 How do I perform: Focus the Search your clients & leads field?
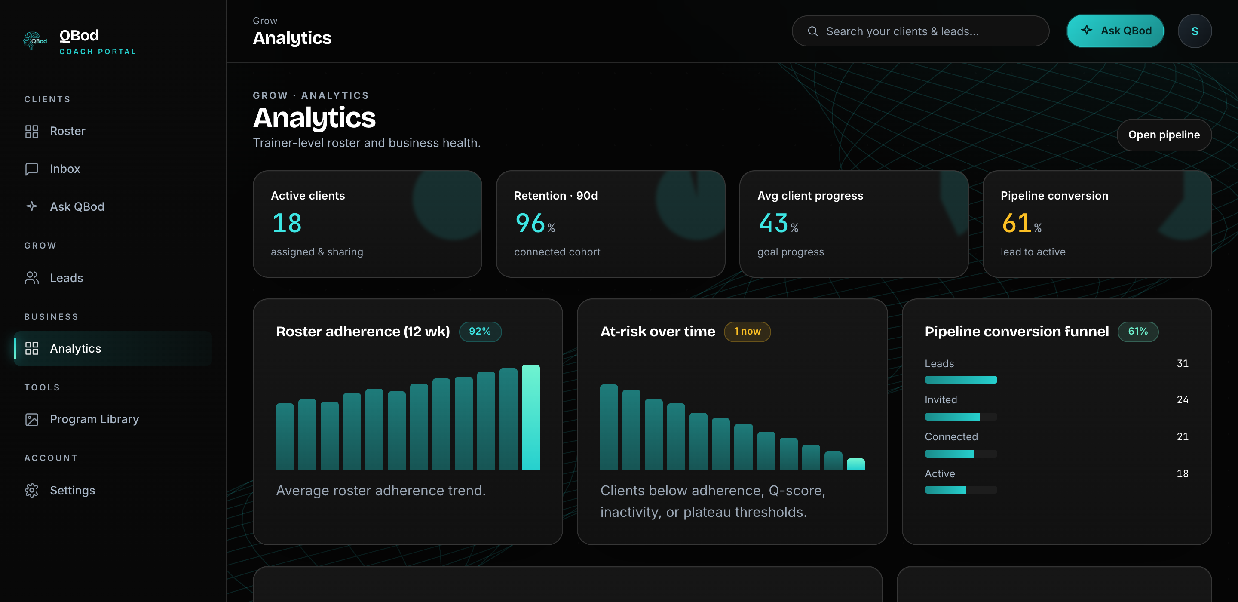pyautogui.click(x=920, y=31)
